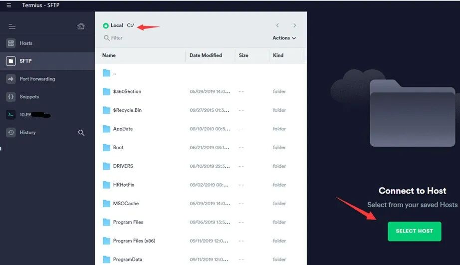The height and width of the screenshot is (265, 460).
Task: Select the ProgramData folder name
Action: [x=128, y=260]
